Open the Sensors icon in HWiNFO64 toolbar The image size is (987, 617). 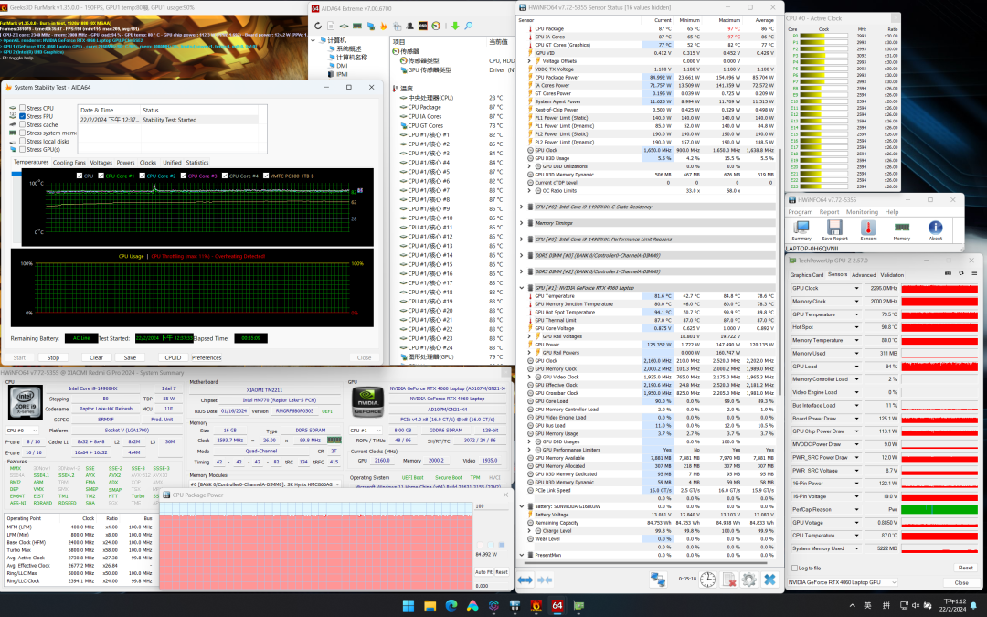867,229
